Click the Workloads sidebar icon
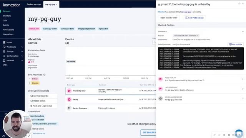 point(4,47)
